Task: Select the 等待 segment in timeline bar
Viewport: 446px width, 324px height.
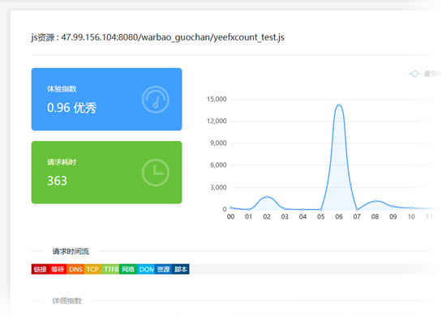Action: (x=58, y=269)
